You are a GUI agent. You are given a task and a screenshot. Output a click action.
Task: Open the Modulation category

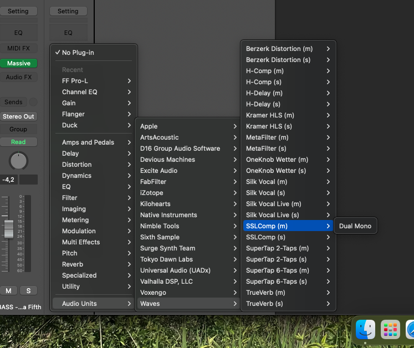tap(94, 231)
